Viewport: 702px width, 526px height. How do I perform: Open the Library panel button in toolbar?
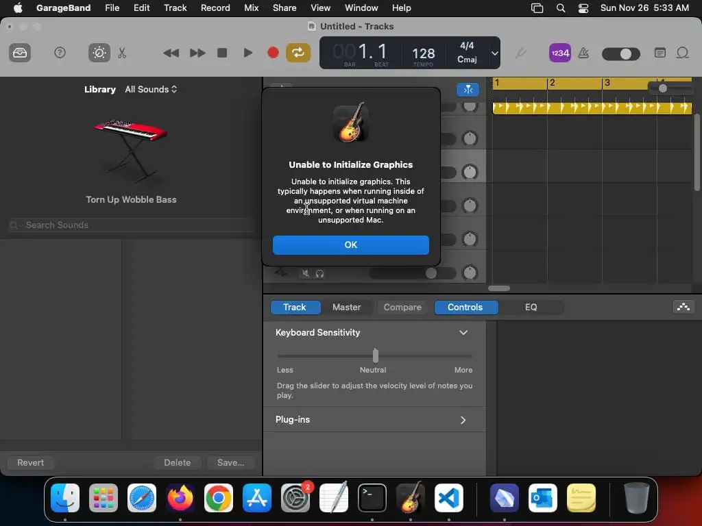pos(20,53)
